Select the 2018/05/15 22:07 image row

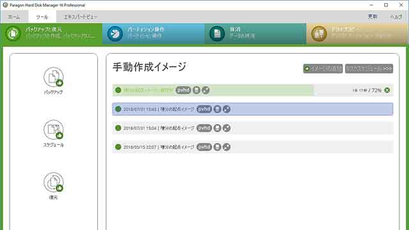pos(253,147)
